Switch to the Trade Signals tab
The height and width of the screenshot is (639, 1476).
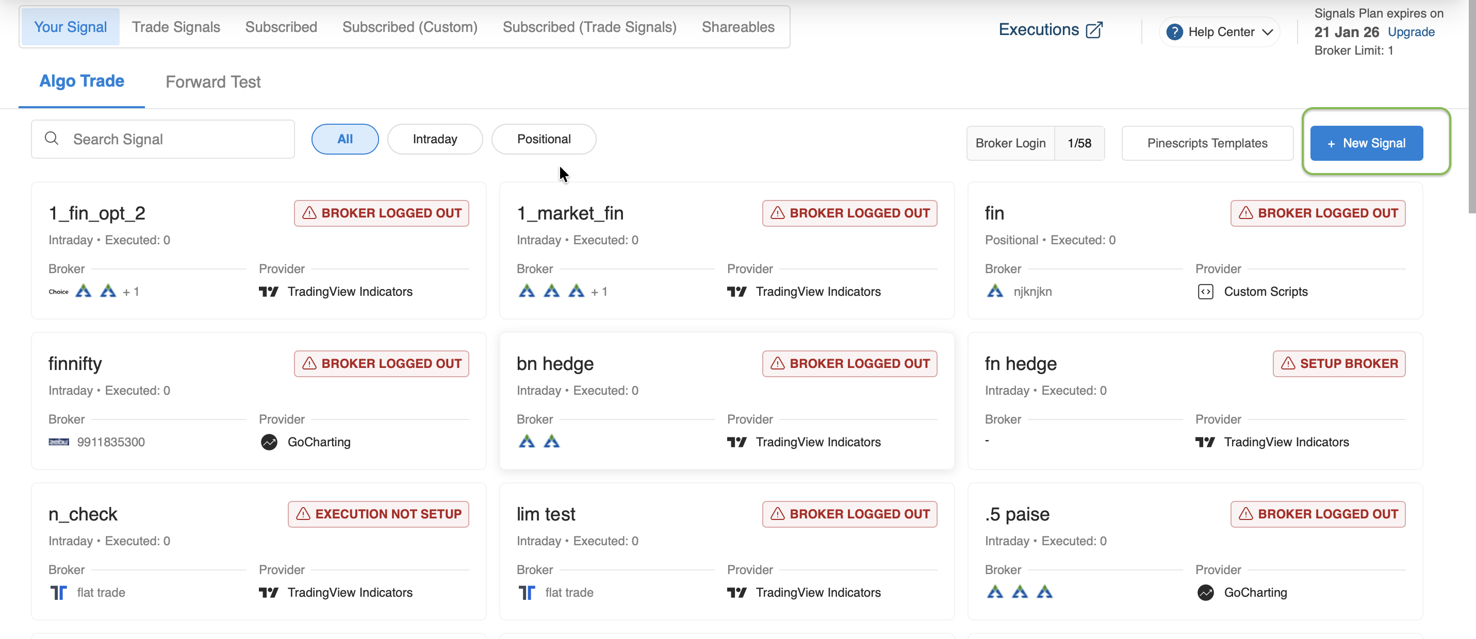(176, 27)
